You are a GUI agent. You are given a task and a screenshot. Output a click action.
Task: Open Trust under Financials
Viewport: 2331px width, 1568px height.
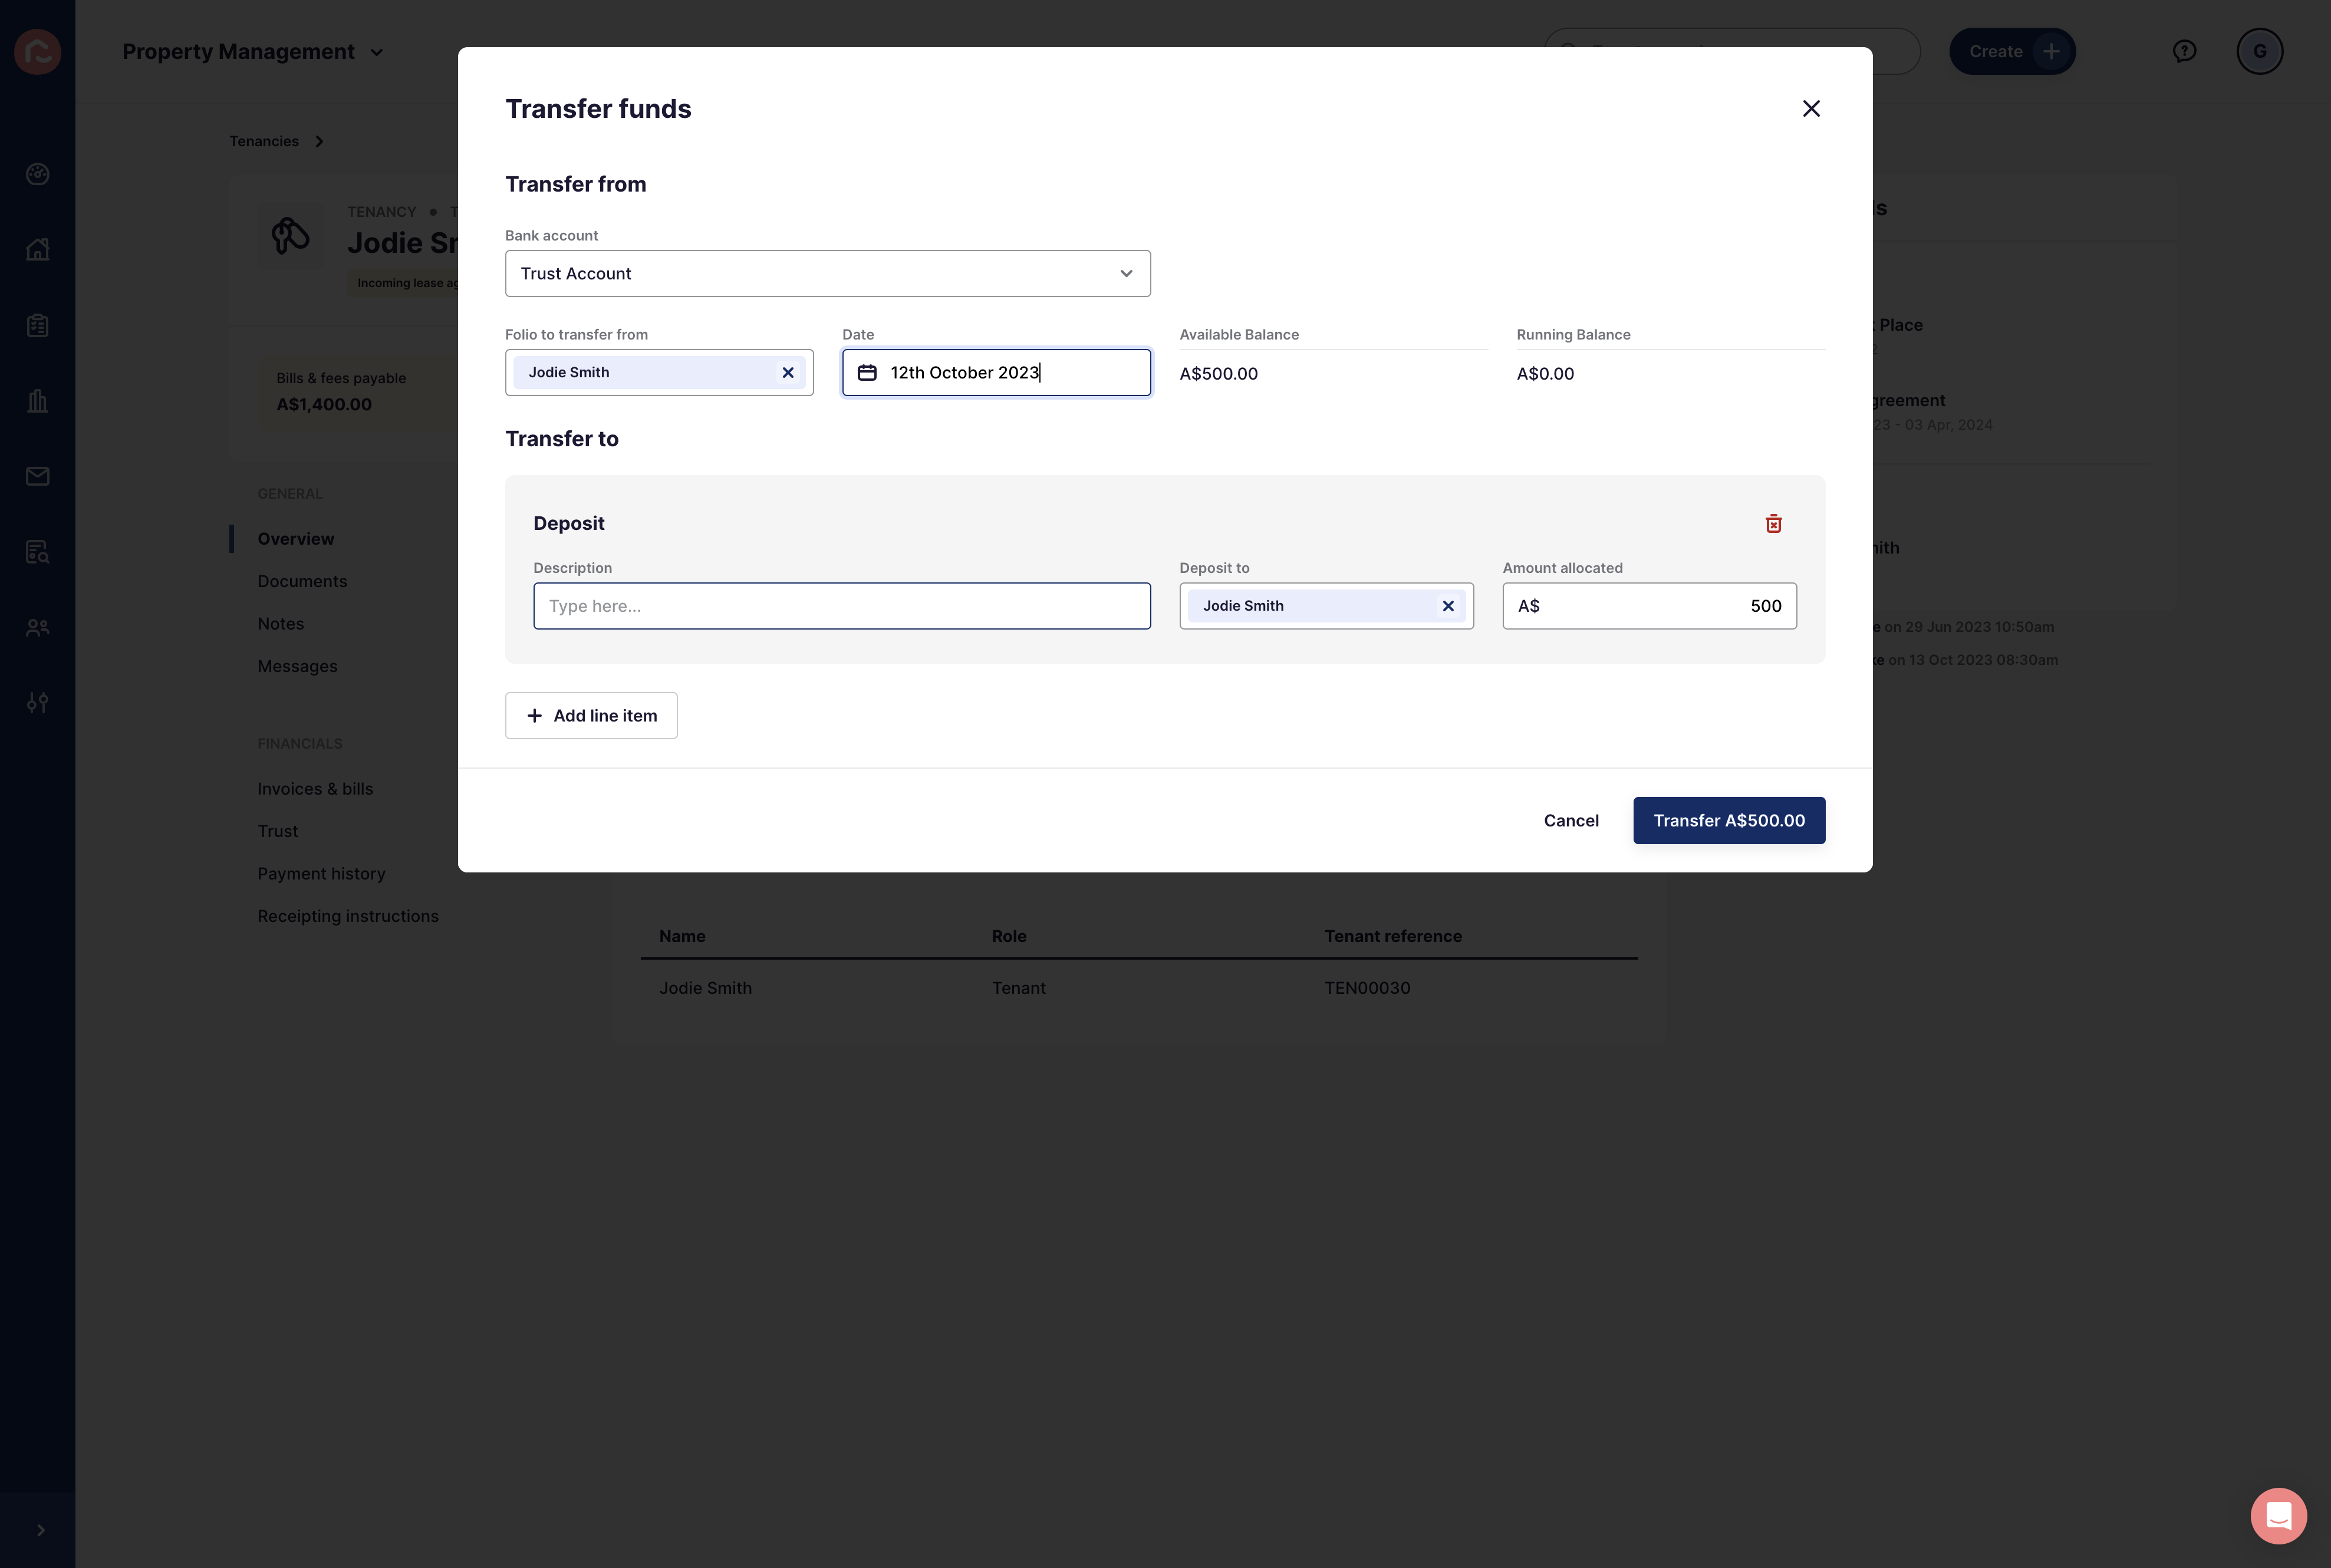click(277, 831)
